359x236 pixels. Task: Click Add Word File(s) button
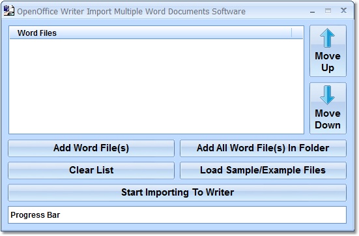point(91,148)
